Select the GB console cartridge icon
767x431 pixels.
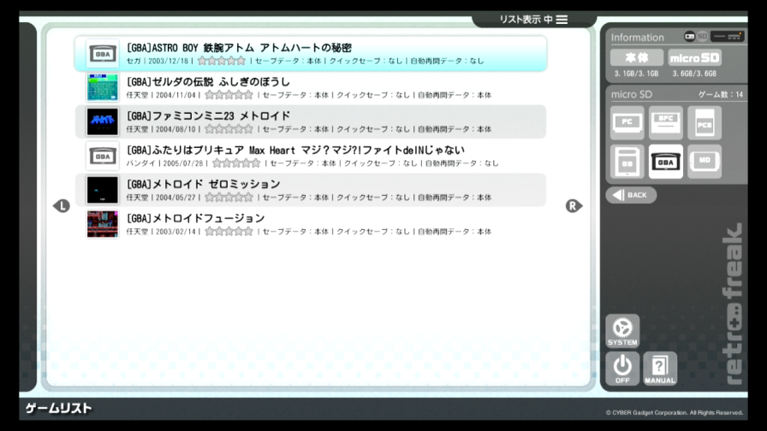tap(627, 162)
